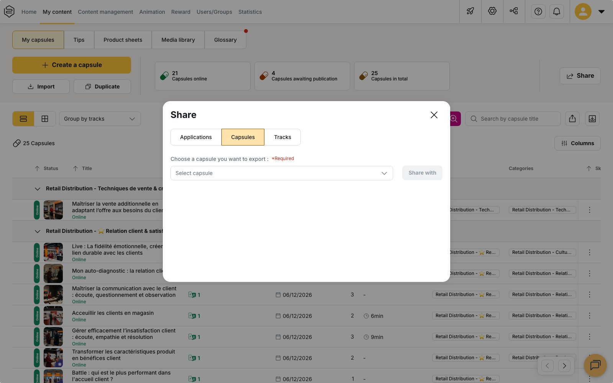
Task: Open row menu for Acceuillir les clients en magasin
Action: [590, 316]
